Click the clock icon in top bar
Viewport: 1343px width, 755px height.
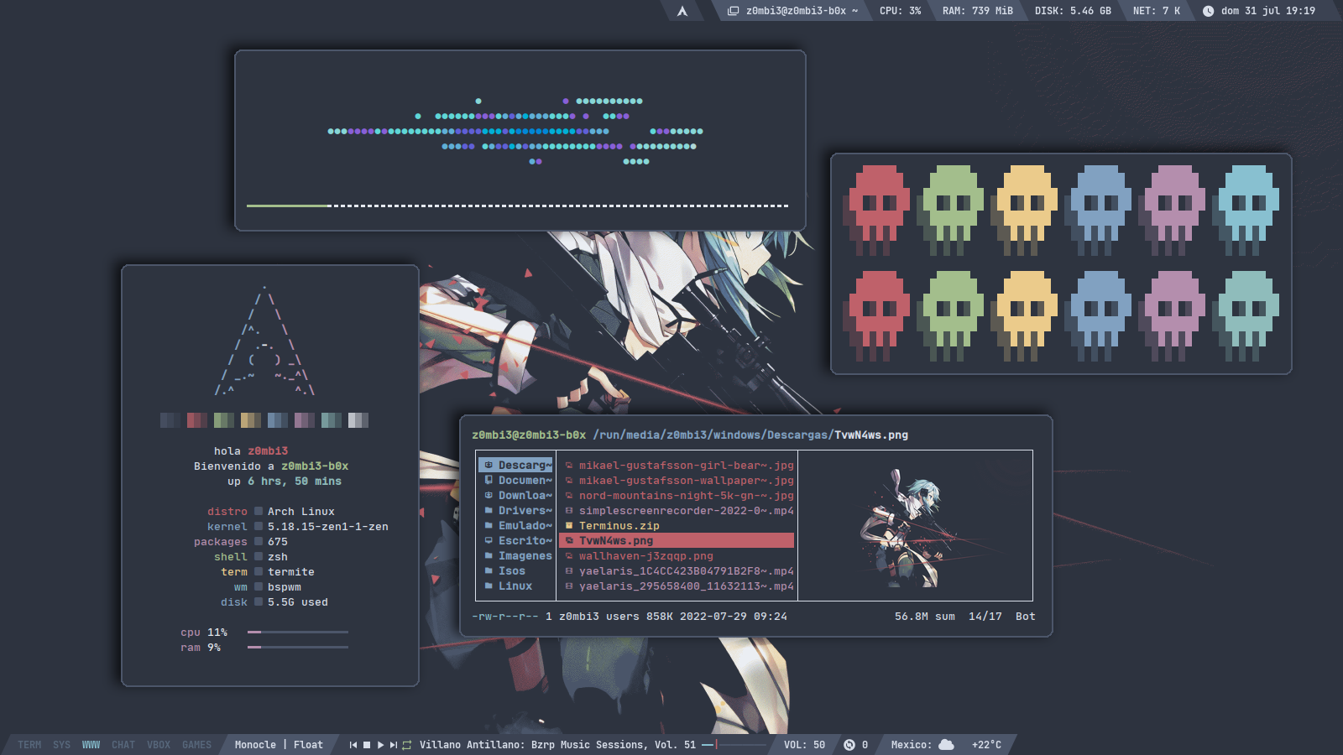[1208, 11]
